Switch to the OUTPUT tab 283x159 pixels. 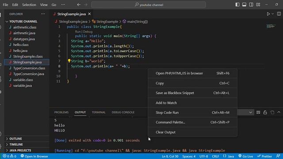80,112
